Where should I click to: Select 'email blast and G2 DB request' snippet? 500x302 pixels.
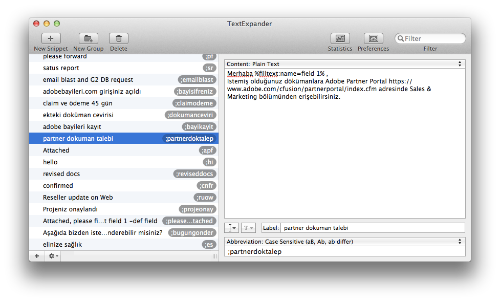[x=124, y=80]
